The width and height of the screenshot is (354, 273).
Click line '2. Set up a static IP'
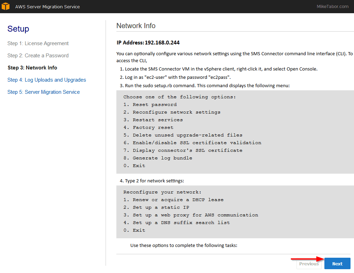click(156, 207)
